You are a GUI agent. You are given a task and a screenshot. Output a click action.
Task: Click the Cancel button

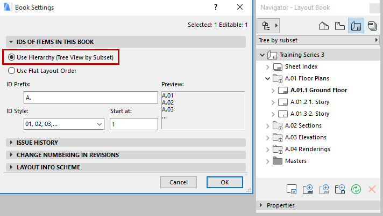(x=178, y=182)
